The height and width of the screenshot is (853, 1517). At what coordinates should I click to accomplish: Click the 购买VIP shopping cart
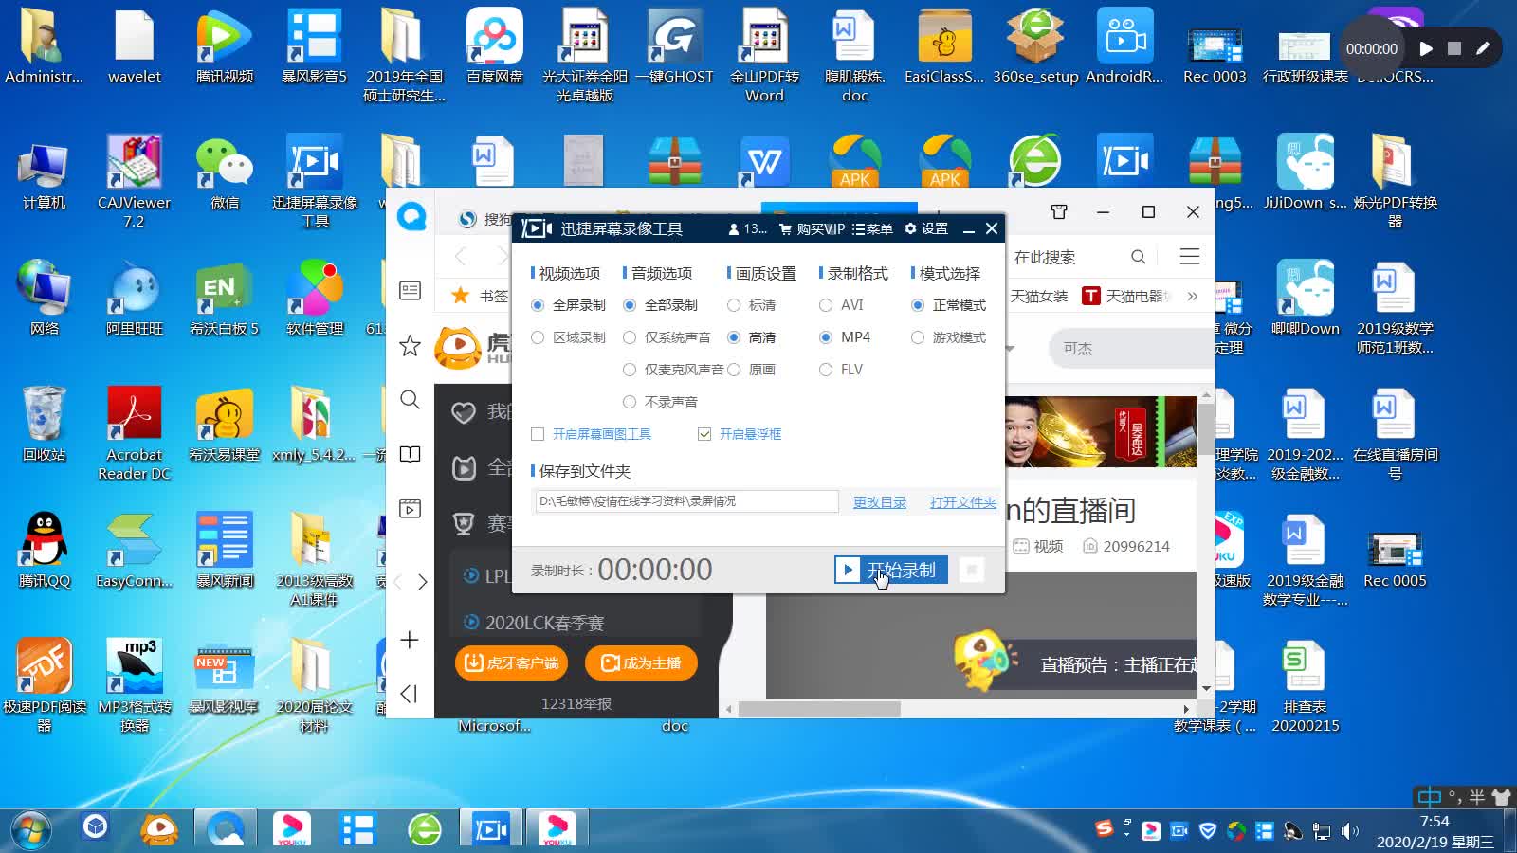pyautogui.click(x=812, y=228)
